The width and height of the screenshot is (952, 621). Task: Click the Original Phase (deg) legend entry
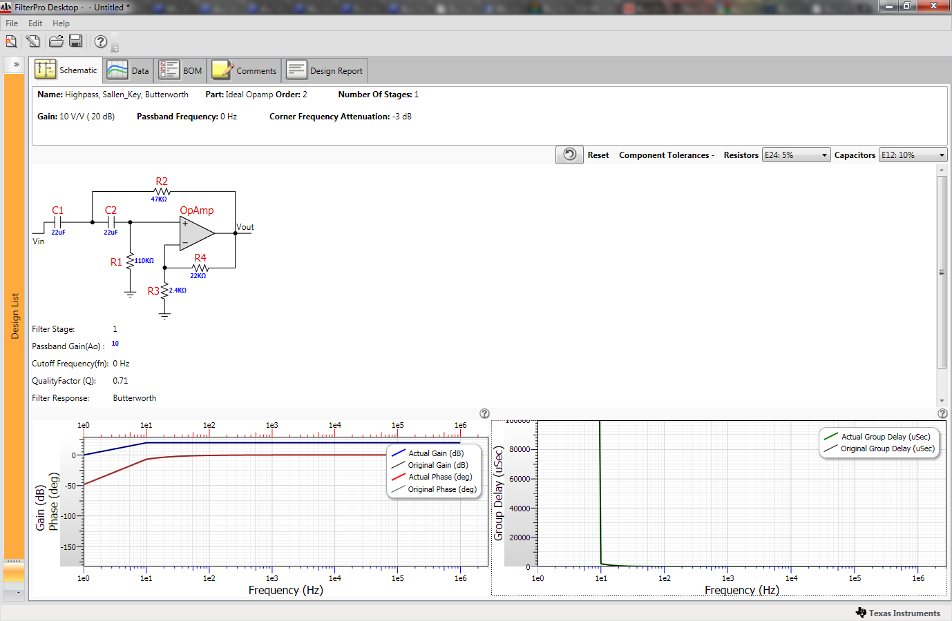coord(435,489)
